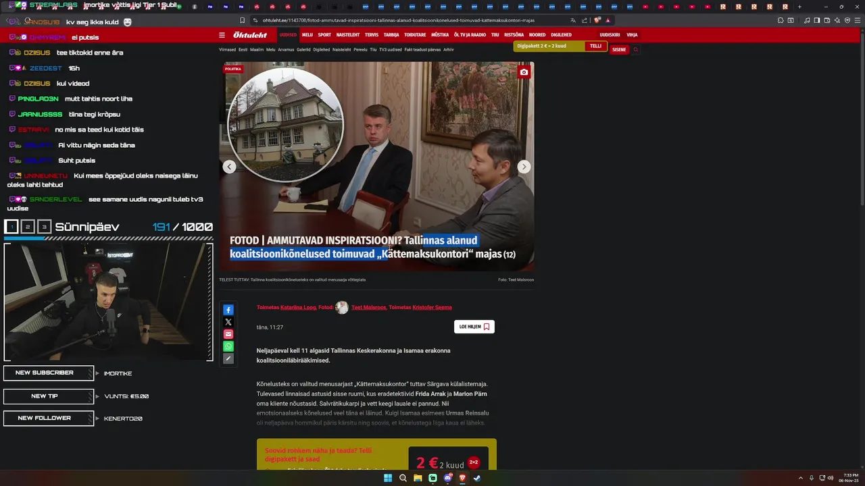
Task: Click the Arvamus subnav link
Action: pyautogui.click(x=286, y=49)
